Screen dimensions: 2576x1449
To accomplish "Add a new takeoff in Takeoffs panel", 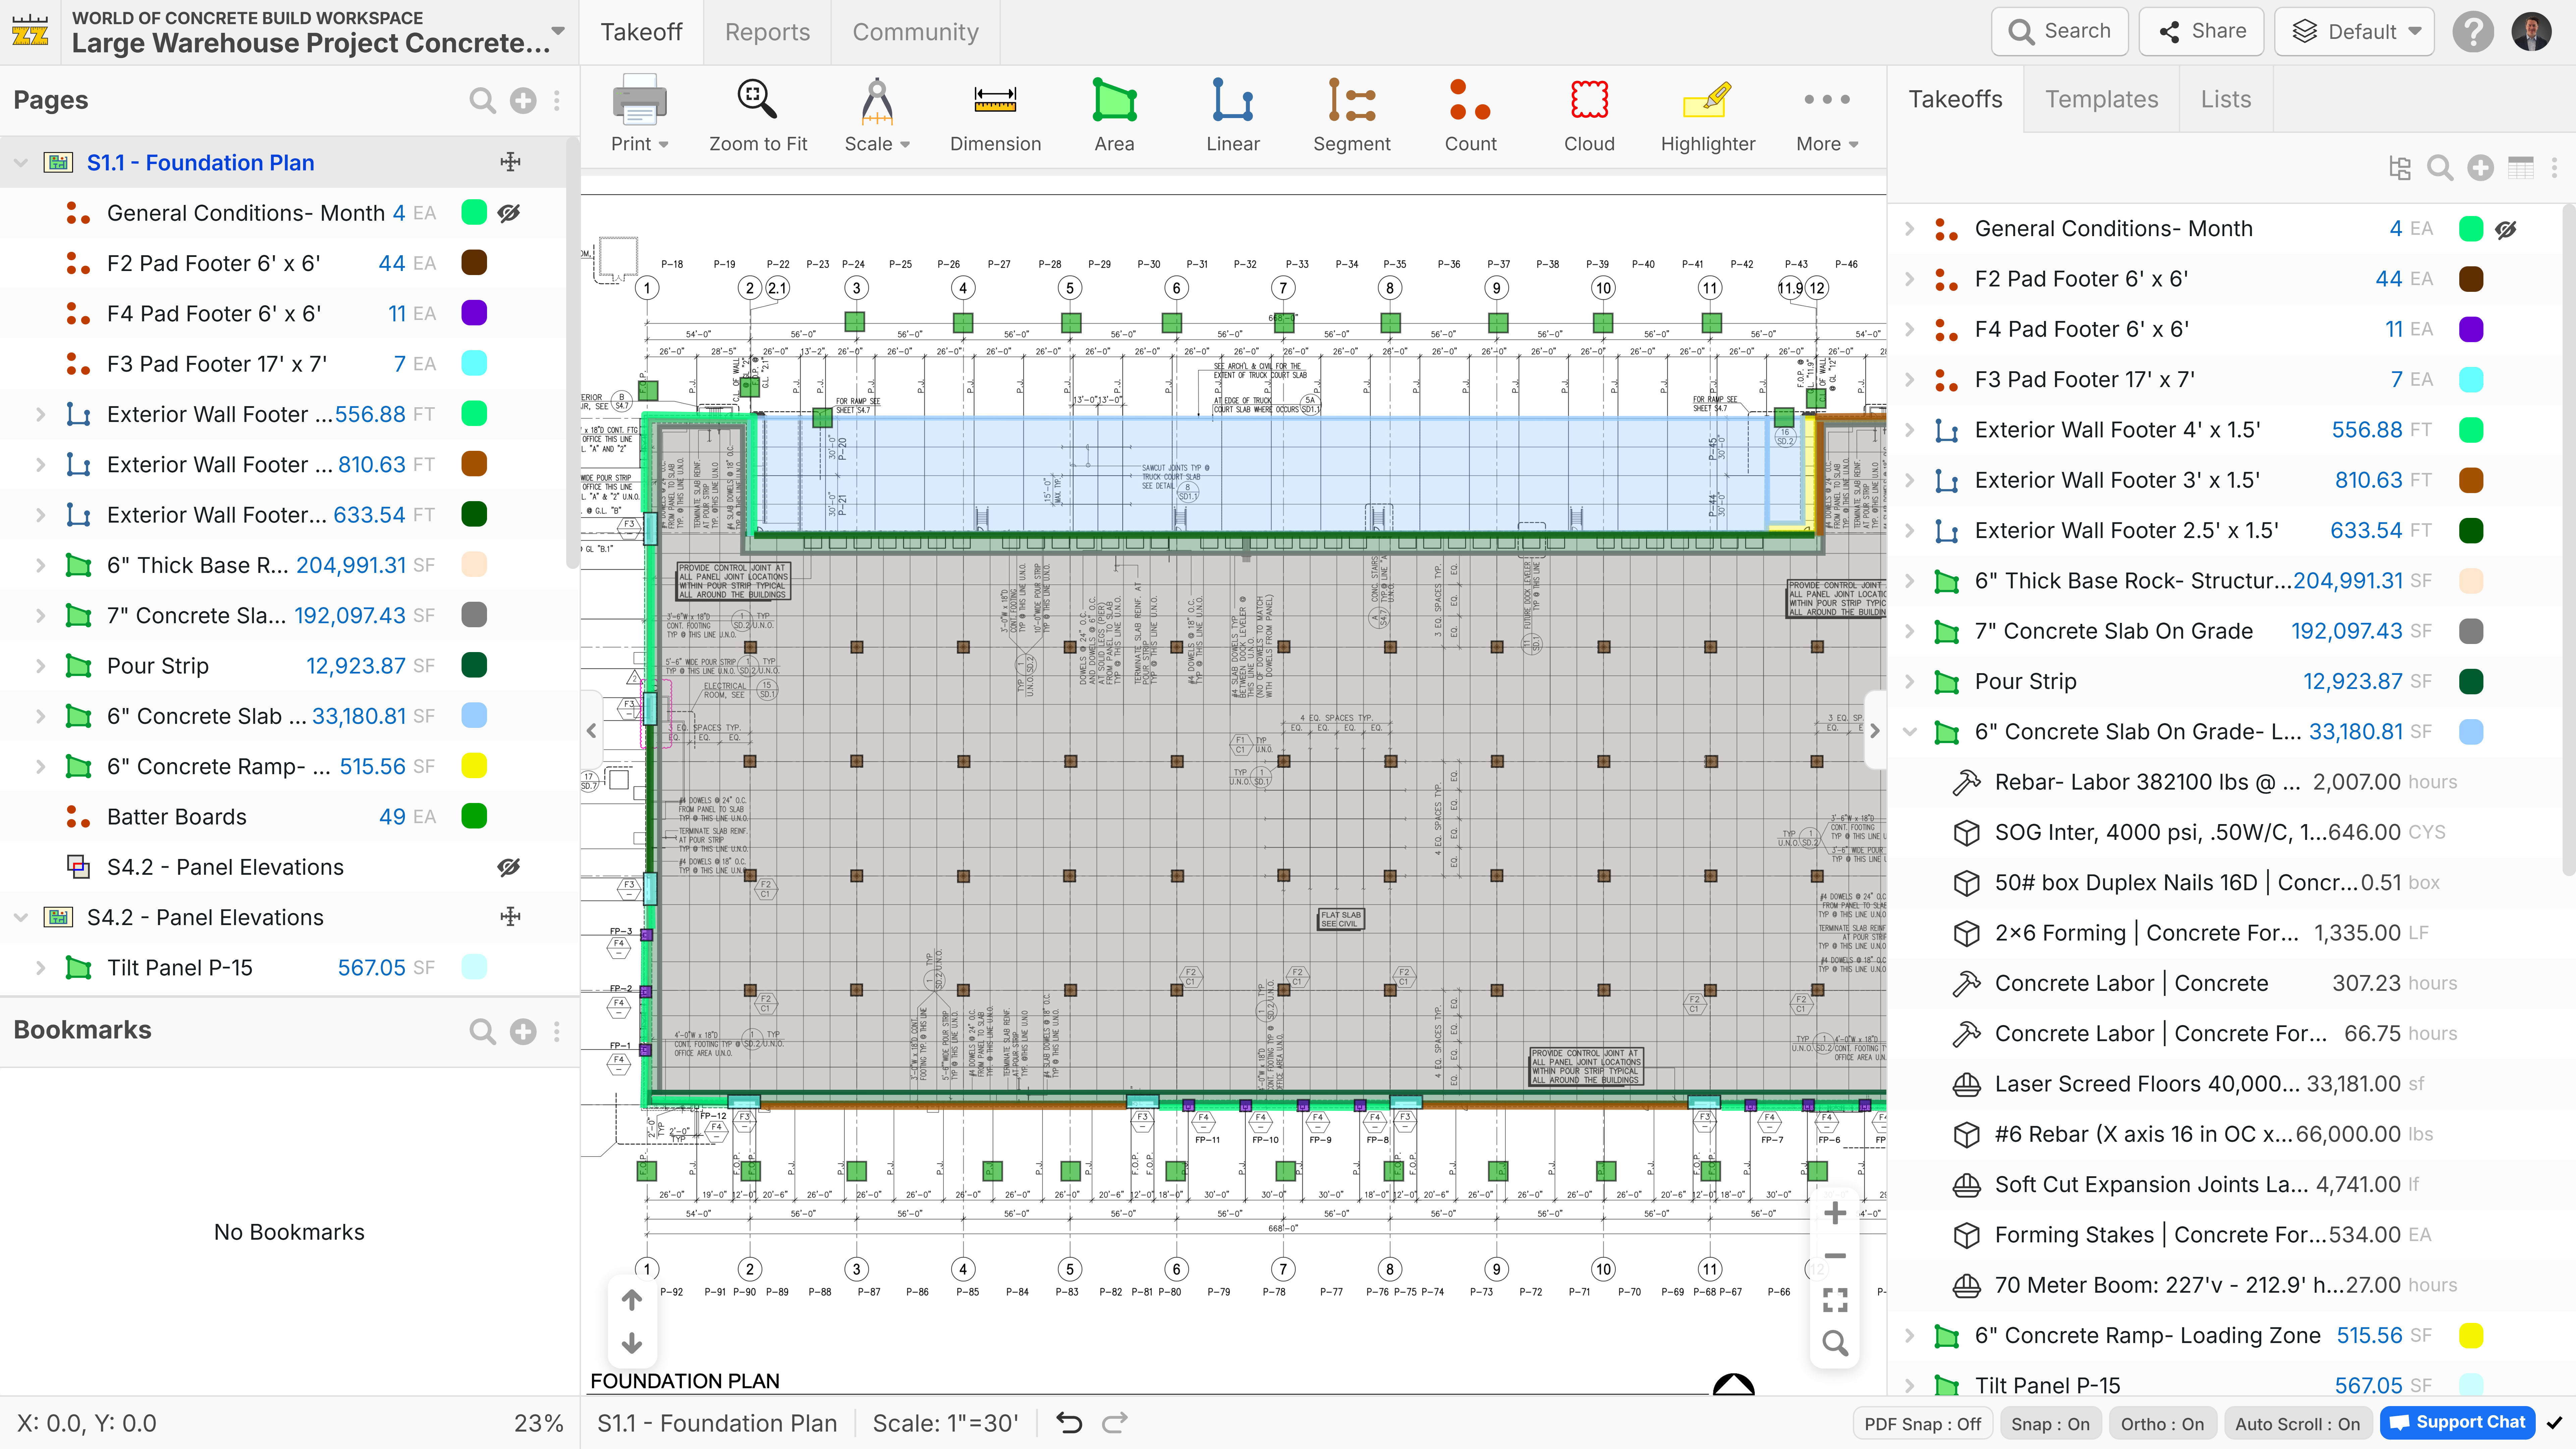I will (x=2480, y=168).
